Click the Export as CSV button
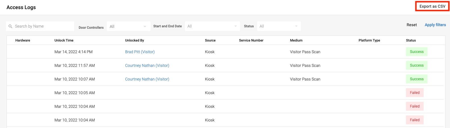Screen dimensions: 450x128 432,6
